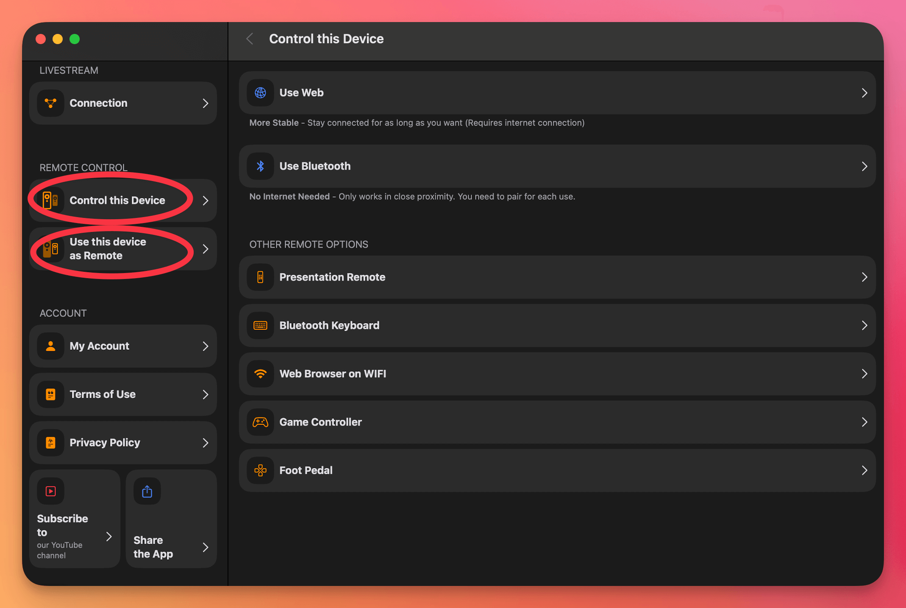Open the Foot Pedal option
Viewport: 906px width, 608px height.
[557, 471]
